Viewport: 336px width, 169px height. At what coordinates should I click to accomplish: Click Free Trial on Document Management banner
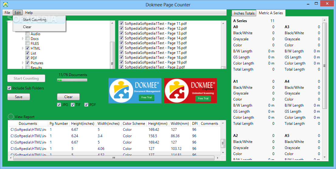pyautogui.click(x=146, y=97)
